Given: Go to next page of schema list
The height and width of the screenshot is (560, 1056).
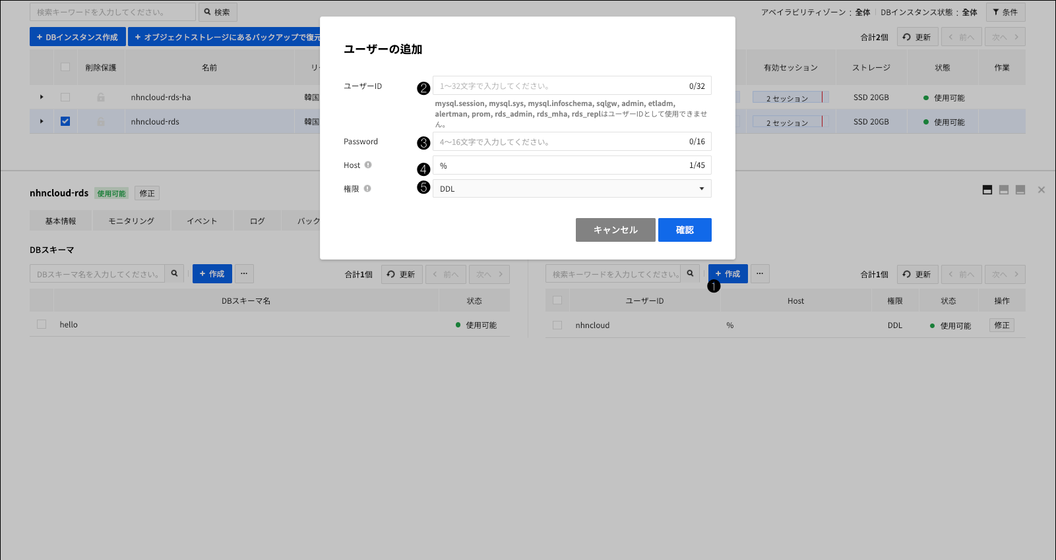Looking at the screenshot, I should click(x=489, y=274).
